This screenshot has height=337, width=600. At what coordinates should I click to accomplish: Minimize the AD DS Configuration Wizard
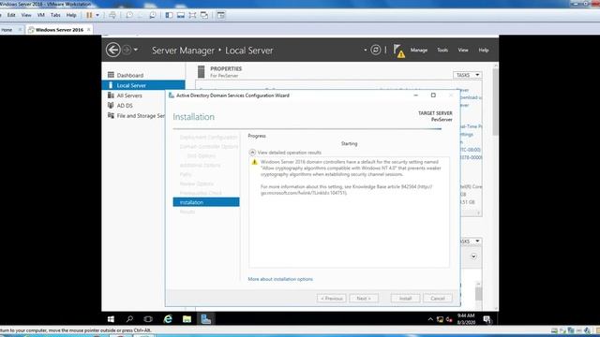pos(416,95)
